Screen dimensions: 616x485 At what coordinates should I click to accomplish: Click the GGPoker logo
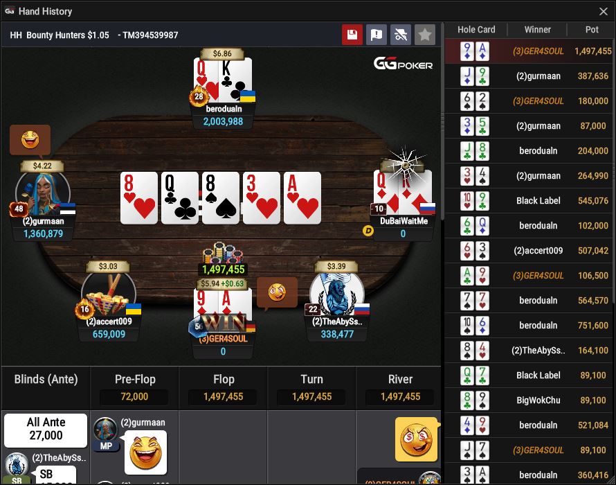click(403, 64)
